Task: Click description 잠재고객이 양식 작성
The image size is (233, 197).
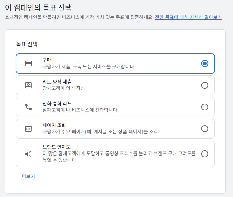Action: pyautogui.click(x=64, y=88)
